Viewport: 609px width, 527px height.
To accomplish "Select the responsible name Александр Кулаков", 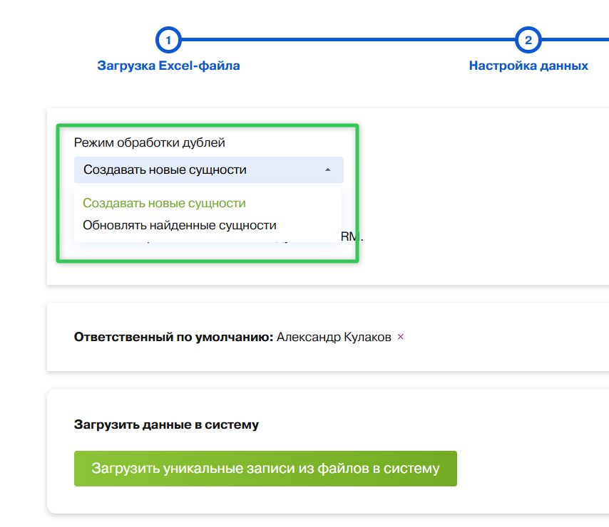I will (334, 337).
